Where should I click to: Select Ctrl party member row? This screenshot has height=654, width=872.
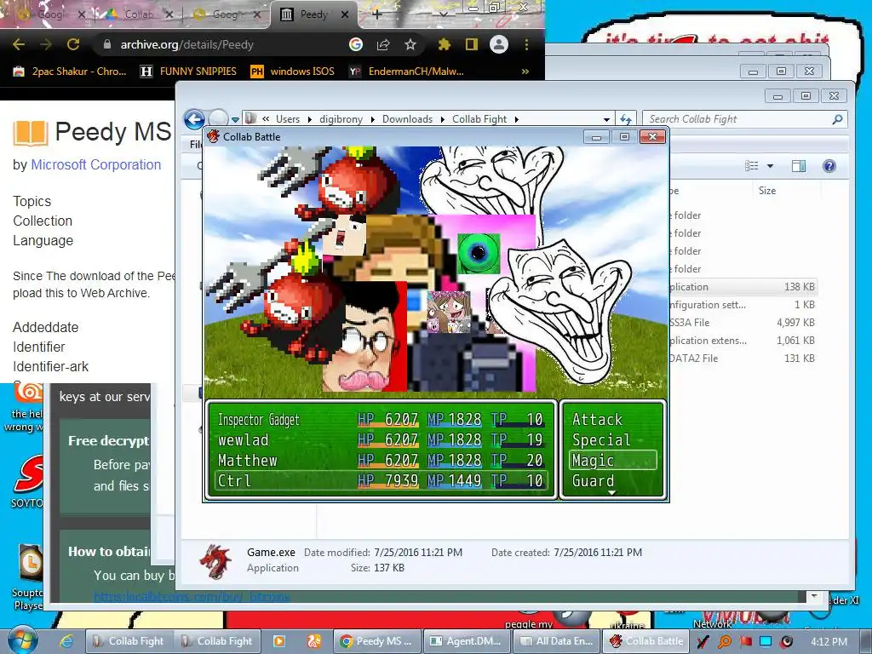pos(381,480)
